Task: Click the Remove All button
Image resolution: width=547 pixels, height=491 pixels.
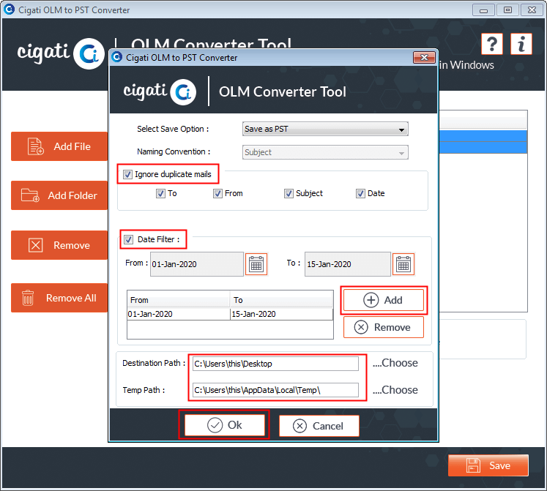Action: [59, 298]
